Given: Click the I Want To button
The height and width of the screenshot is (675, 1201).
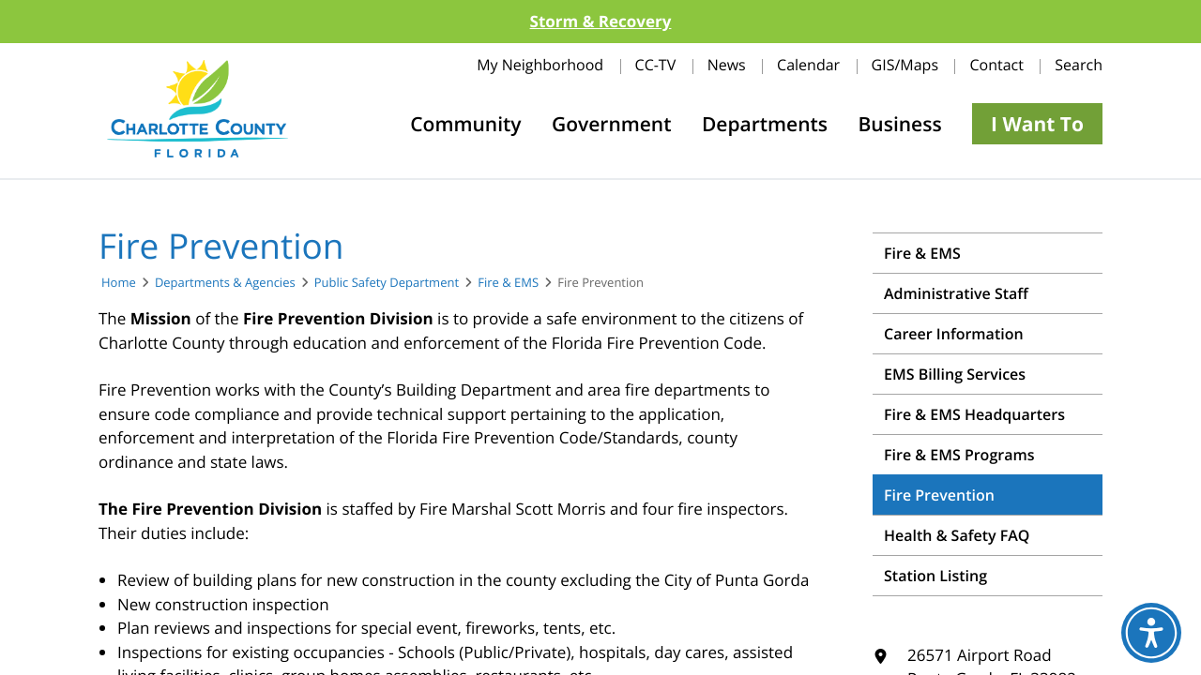Looking at the screenshot, I should coord(1037,124).
